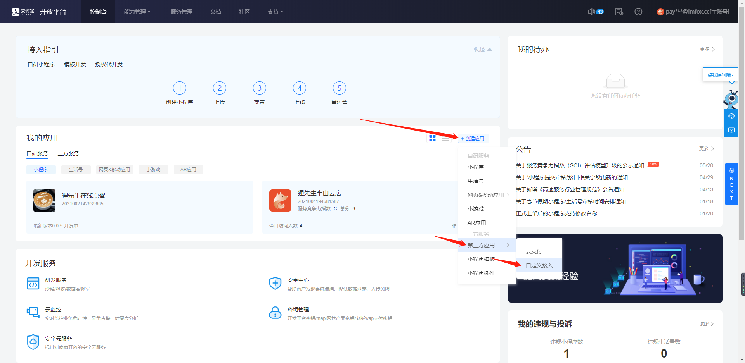Viewport: 745px width, 363px height.
Task: Click step 1 circle for 创建小程序
Action: pos(180,88)
